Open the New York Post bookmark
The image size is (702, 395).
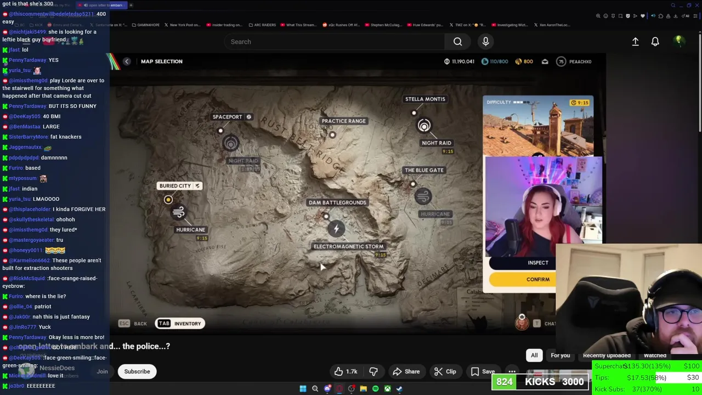click(x=182, y=25)
